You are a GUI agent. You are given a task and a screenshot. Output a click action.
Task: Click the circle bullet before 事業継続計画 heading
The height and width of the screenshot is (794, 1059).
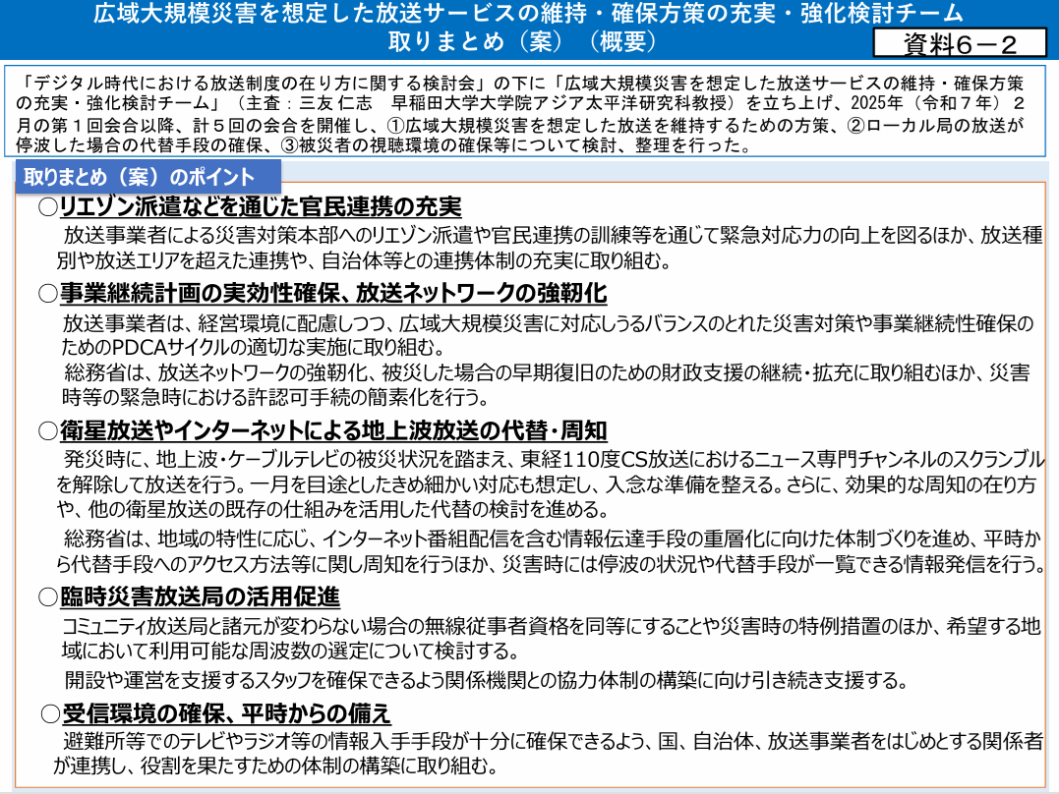coord(48,294)
